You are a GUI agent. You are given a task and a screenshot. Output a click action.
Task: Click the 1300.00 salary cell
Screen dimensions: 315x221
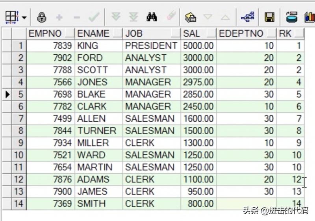click(198, 143)
